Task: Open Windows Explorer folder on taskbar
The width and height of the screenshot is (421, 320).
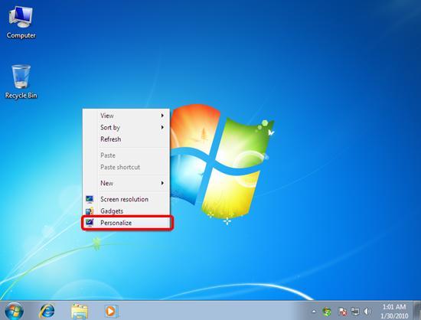Action: click(80, 312)
